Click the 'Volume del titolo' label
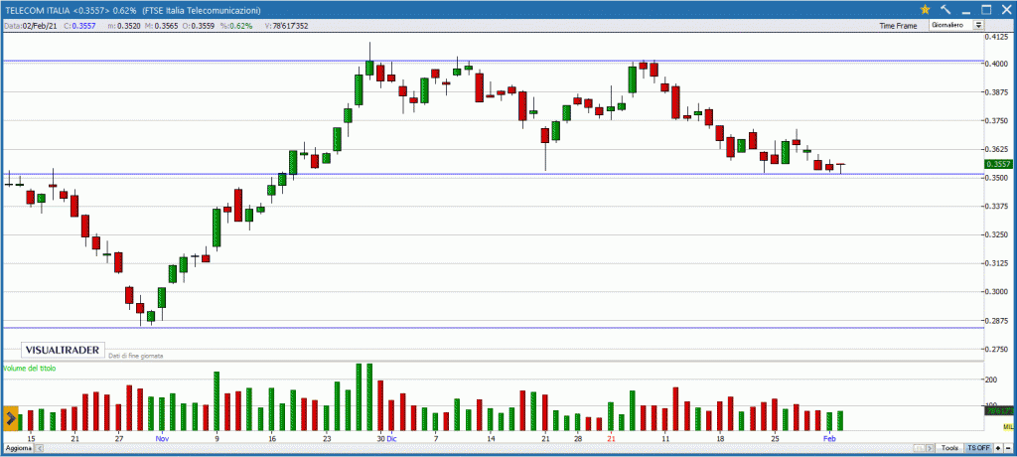Image resolution: width=1017 pixels, height=457 pixels. point(30,369)
